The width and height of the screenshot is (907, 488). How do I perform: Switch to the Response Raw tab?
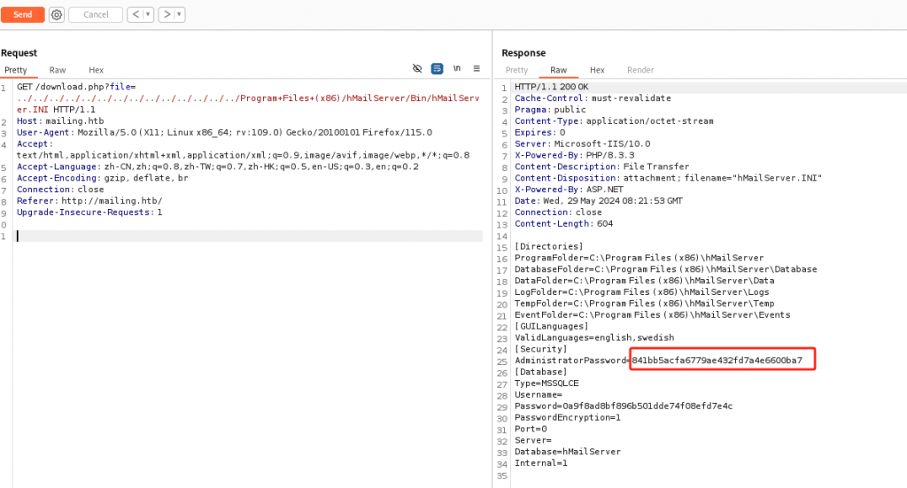click(x=558, y=70)
